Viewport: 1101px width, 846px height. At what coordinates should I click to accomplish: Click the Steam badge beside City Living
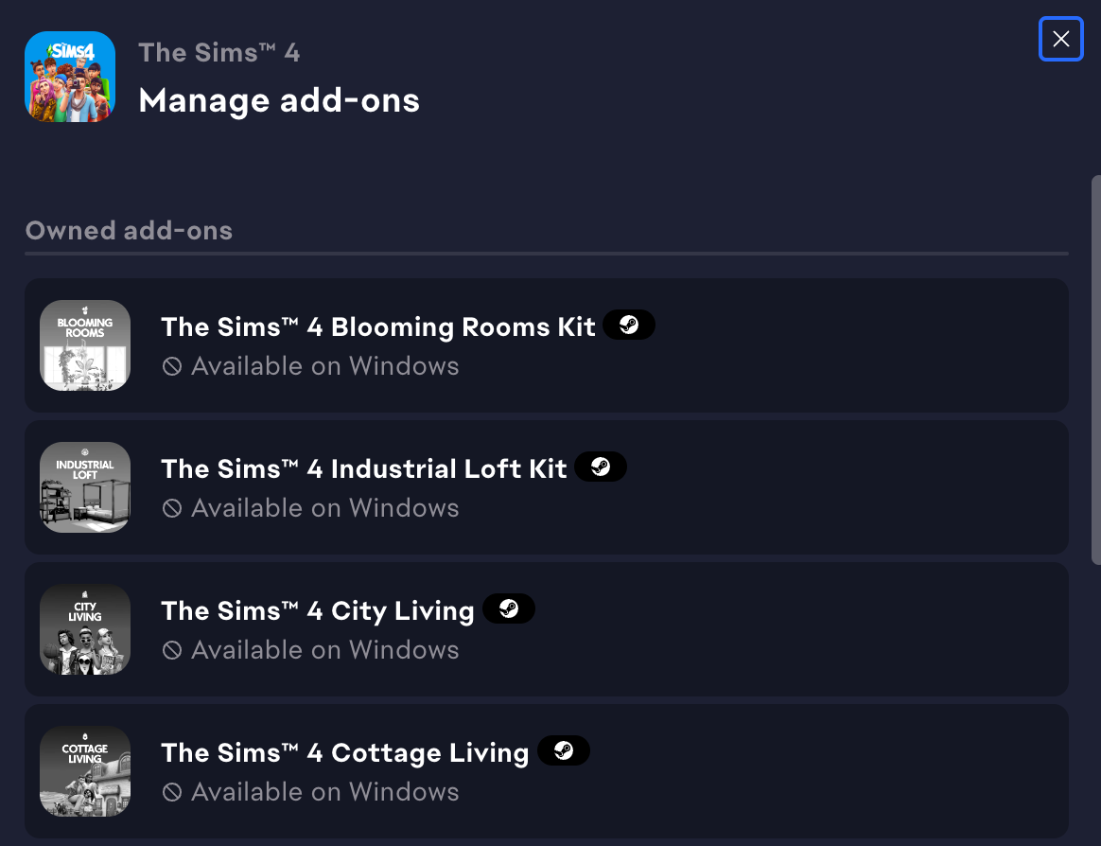pos(509,609)
